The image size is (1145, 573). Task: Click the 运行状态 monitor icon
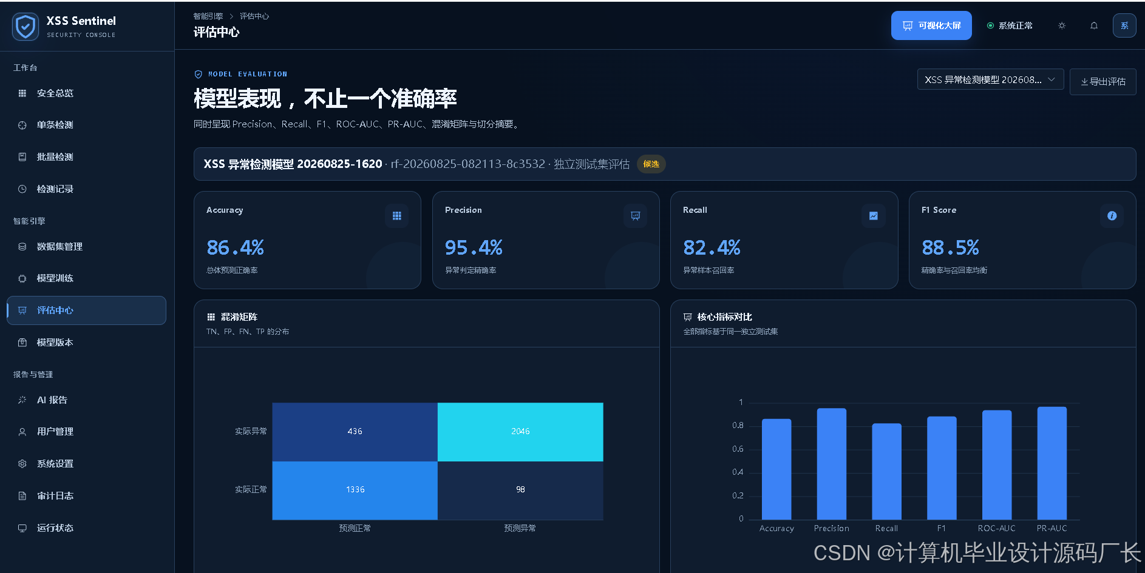pyautogui.click(x=22, y=528)
